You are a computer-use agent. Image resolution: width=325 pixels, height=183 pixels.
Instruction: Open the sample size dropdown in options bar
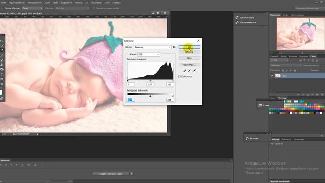[x=32, y=8]
